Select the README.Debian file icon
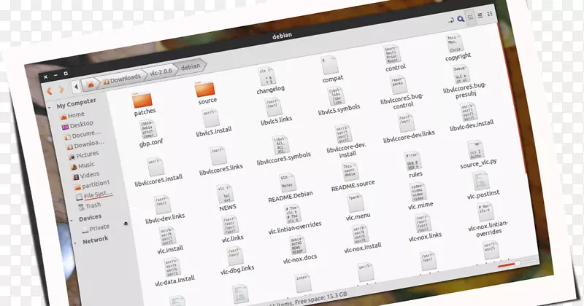The height and width of the screenshot is (306, 584). [287, 183]
